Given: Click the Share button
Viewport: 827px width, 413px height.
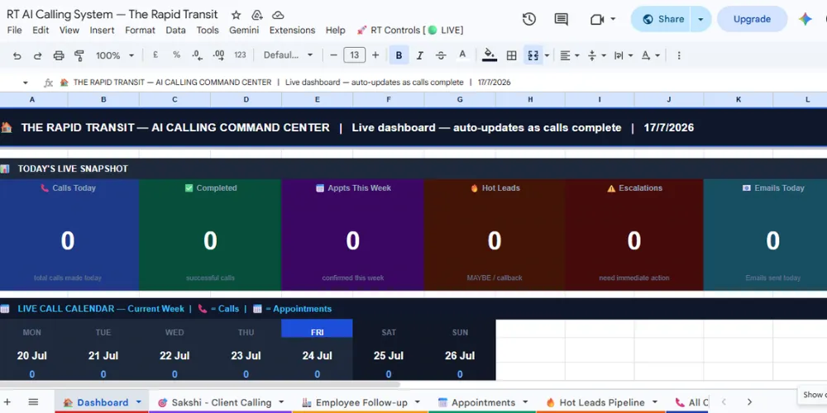Looking at the screenshot, I should click(662, 19).
